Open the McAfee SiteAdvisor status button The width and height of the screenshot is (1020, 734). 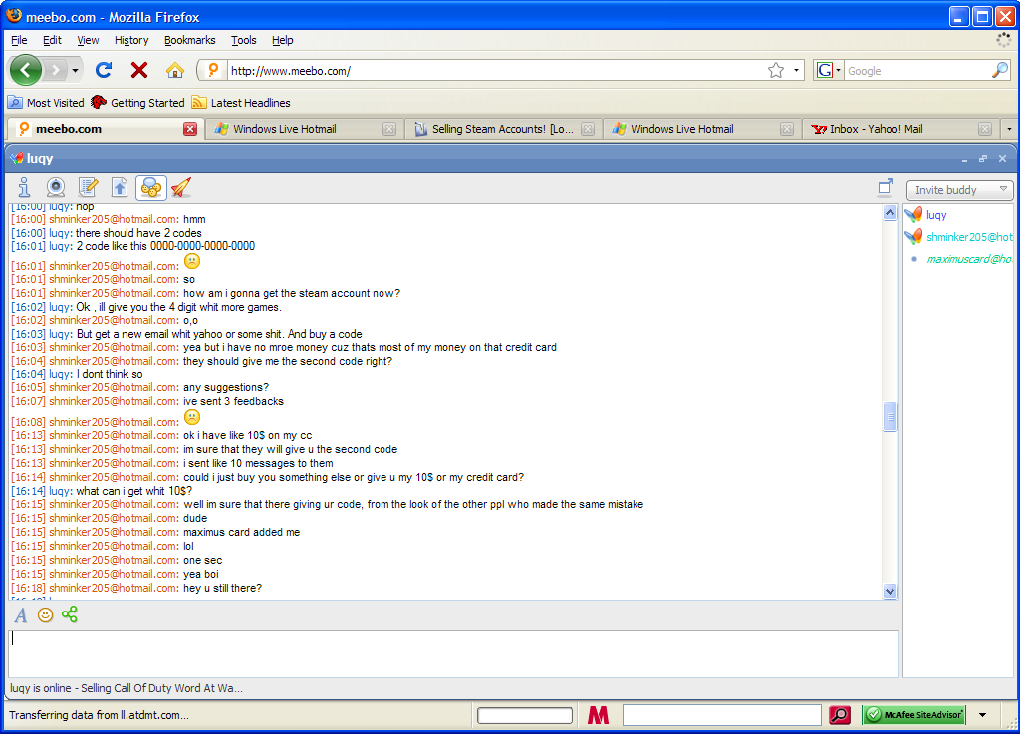click(914, 715)
